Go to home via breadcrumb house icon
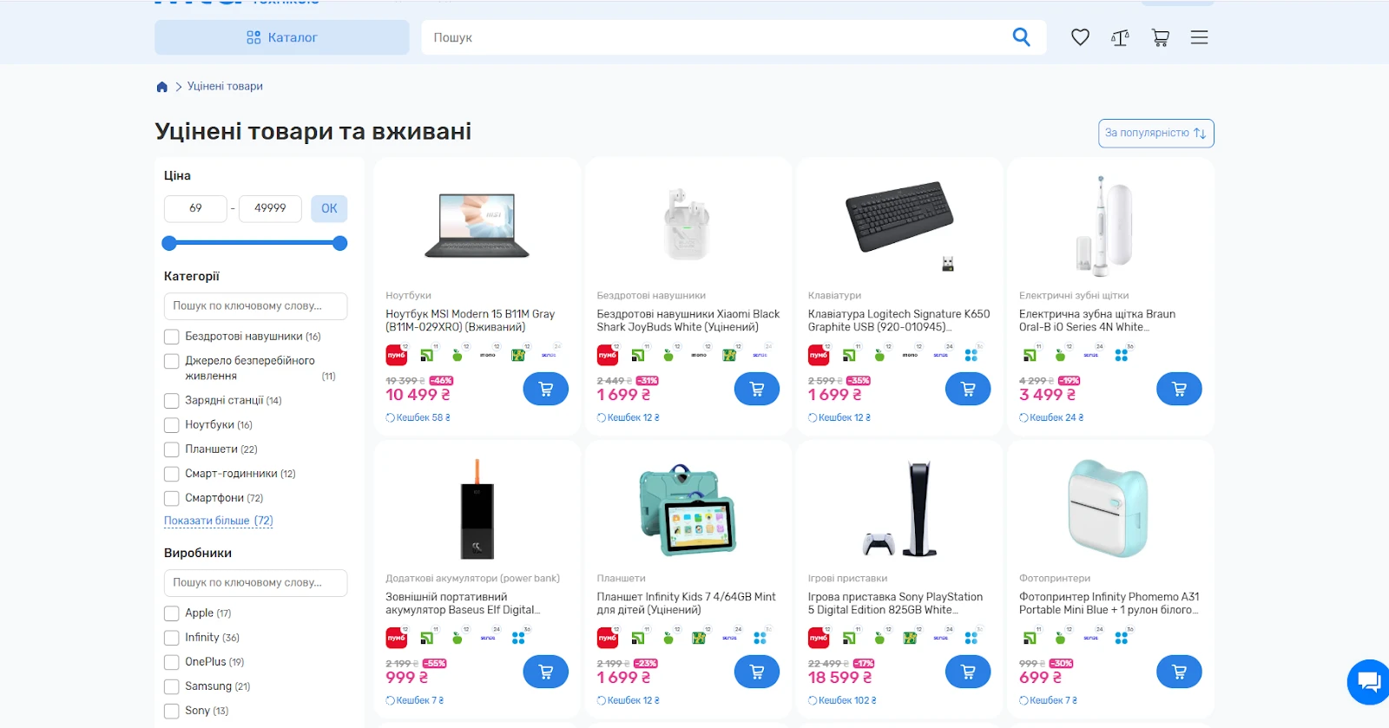This screenshot has height=728, width=1389. click(161, 87)
